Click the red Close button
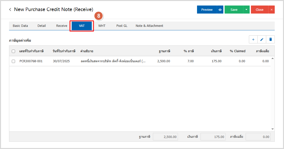 (259, 10)
